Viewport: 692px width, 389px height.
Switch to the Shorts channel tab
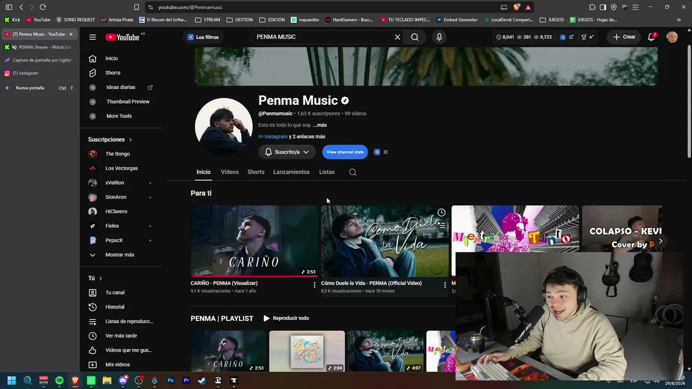[x=256, y=172]
